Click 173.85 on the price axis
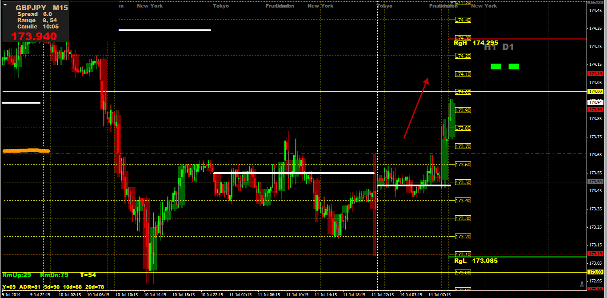Viewport: 607px width, 298px height. point(595,119)
